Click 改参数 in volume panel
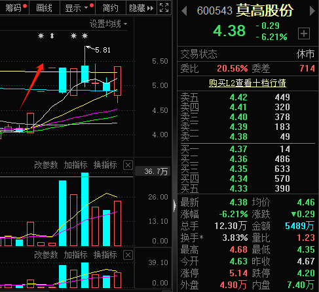 pos(46,165)
